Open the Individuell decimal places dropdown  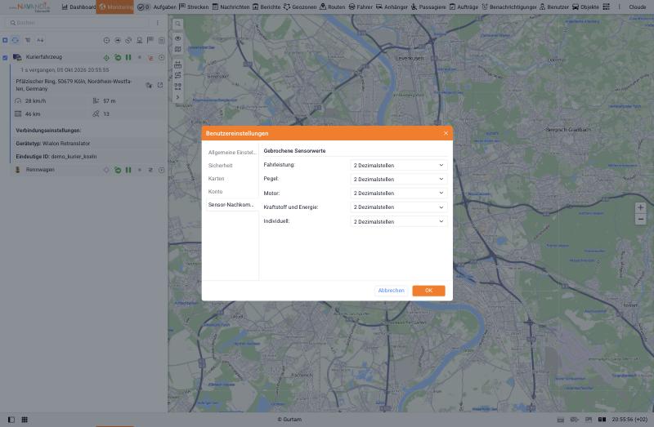(x=398, y=221)
